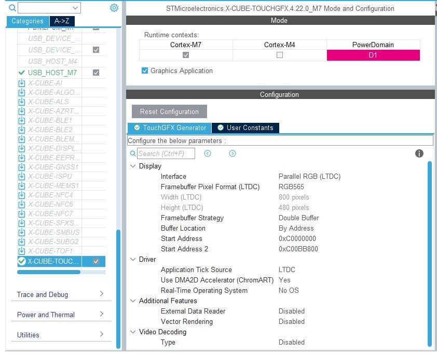Click the Reset Configuration button
The image size is (437, 355).
[169, 111]
